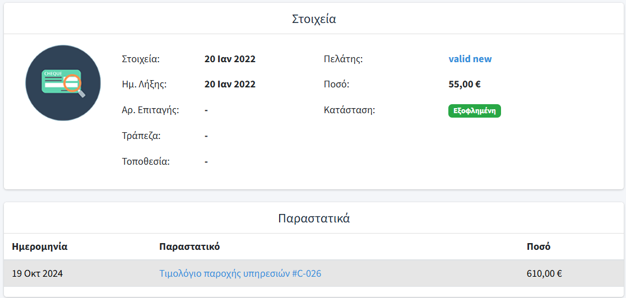Click the Στοιχεία card title heading
The height and width of the screenshot is (298, 626).
(314, 18)
